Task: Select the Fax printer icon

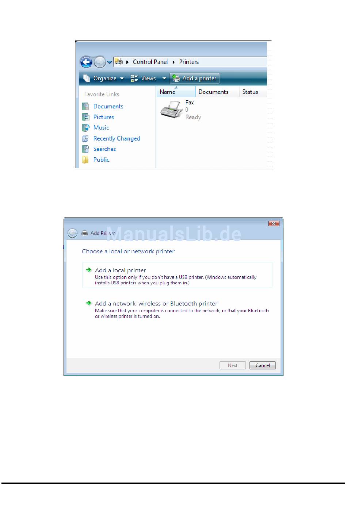Action: pos(171,110)
